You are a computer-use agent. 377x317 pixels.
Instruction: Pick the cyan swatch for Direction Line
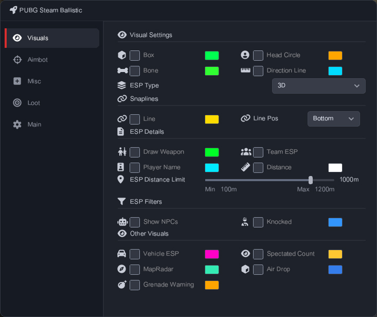click(335, 71)
